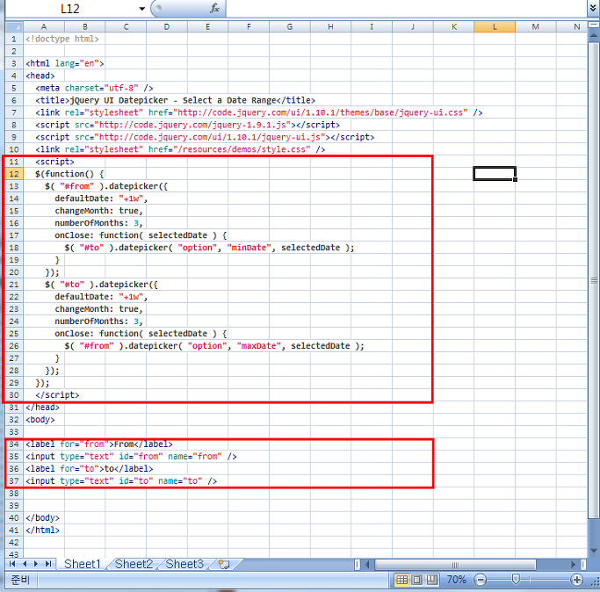Click the '</script>' cell in row 30

pos(57,395)
